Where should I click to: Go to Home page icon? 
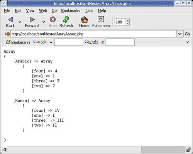tap(84, 20)
